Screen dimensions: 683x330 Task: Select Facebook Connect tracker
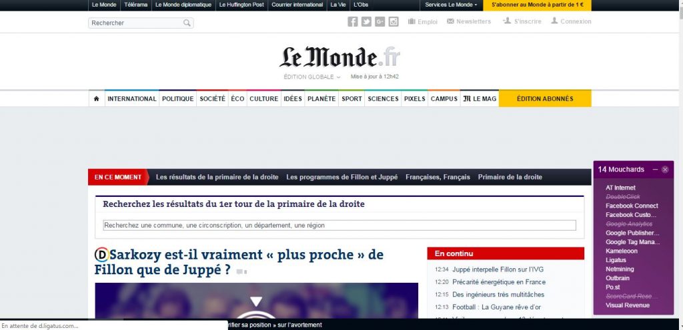pyautogui.click(x=632, y=206)
